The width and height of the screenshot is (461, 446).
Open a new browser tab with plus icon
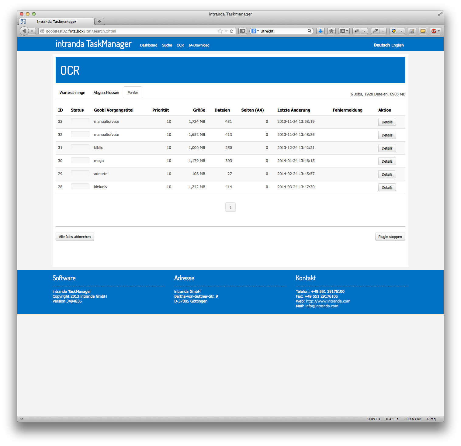tap(99, 22)
